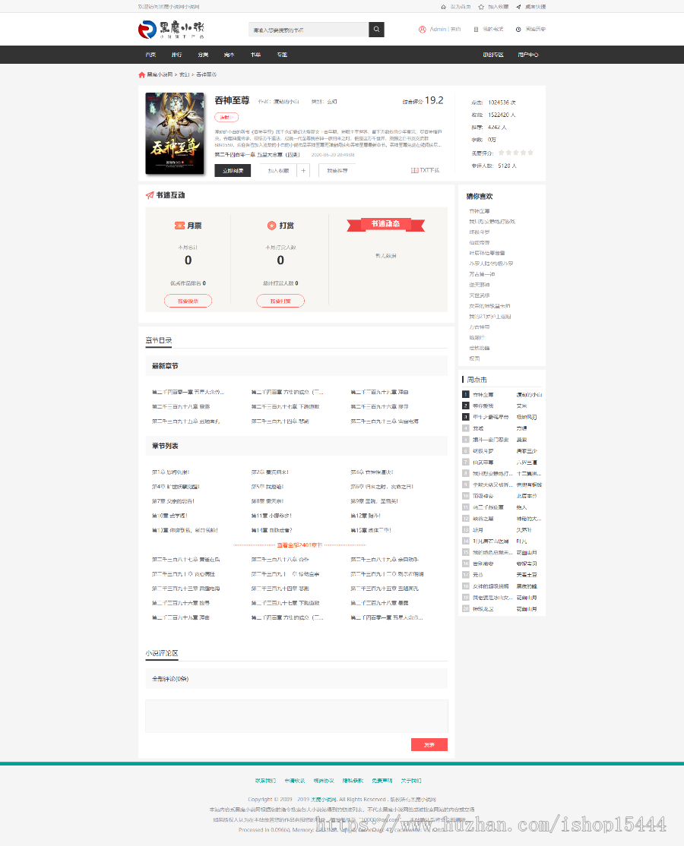Open 用户中心 in the navigation bar
Image resolution: width=684 pixels, height=846 pixels.
528,55
